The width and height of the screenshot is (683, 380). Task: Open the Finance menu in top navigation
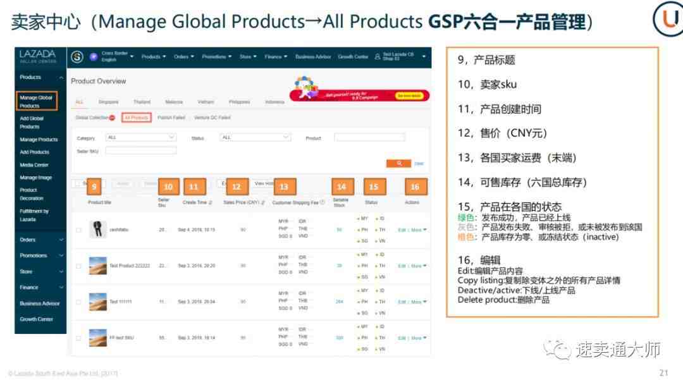click(276, 56)
